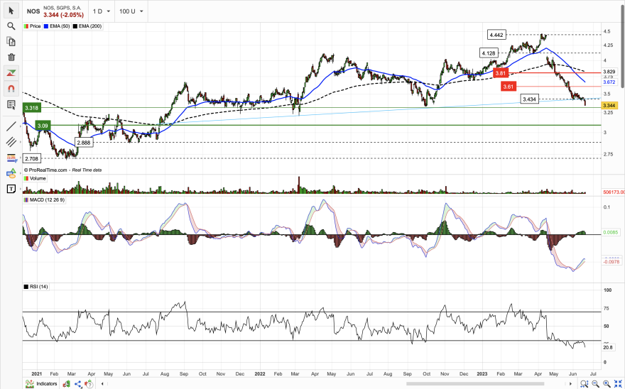Select the arrow cursor tool
The image size is (625, 389).
11,11
